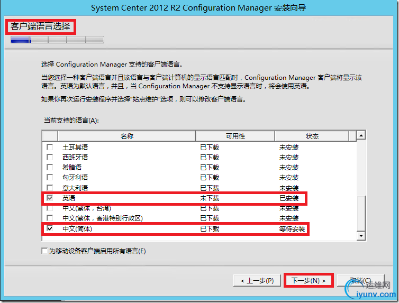Check the 希腊语 language checkbox
The width and height of the screenshot is (399, 303).
coord(50,167)
